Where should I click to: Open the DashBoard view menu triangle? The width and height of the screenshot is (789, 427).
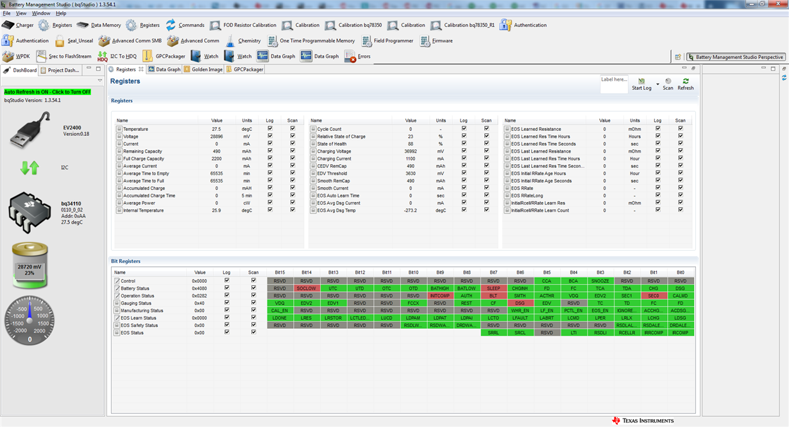pyautogui.click(x=100, y=81)
